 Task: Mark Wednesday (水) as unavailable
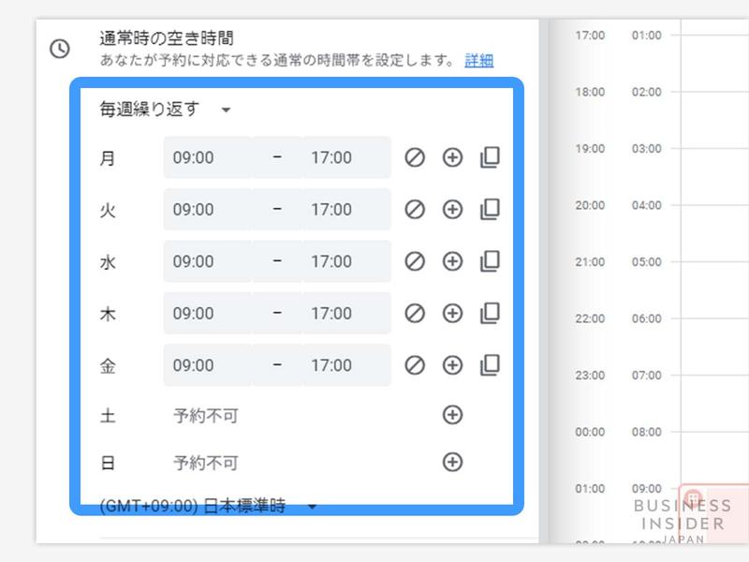coord(415,261)
